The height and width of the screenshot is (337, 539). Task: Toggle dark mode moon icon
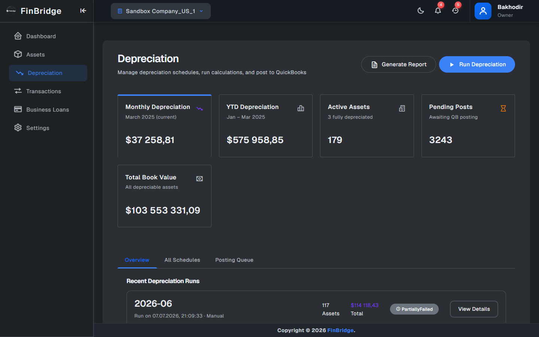(421, 11)
